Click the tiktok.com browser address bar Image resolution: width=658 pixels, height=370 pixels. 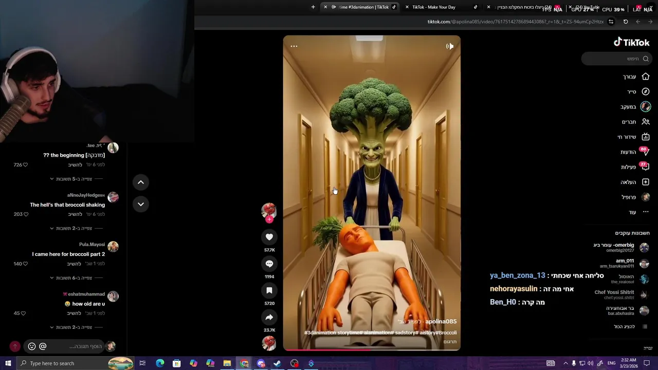pos(516,22)
